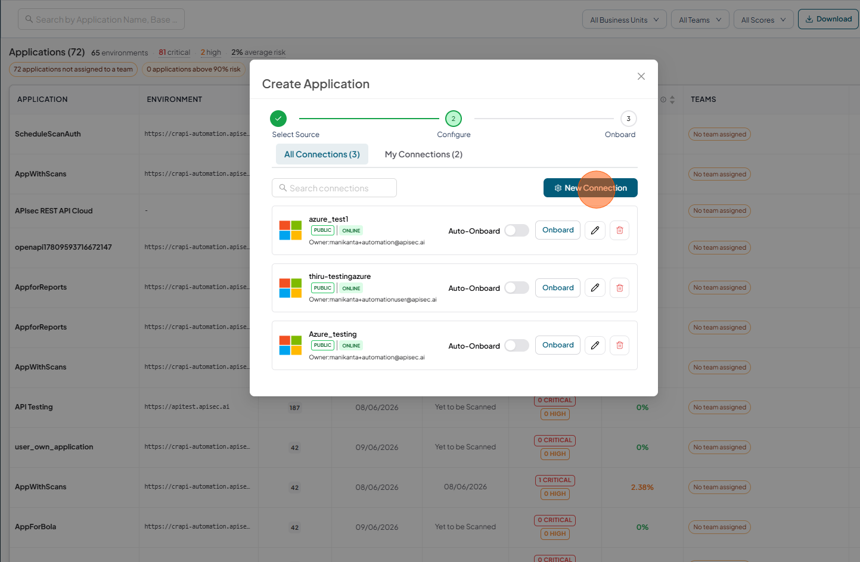Viewport: 860px width, 562px height.
Task: Toggle Auto-Onboard for thiru-testingazure
Action: pyautogui.click(x=517, y=288)
